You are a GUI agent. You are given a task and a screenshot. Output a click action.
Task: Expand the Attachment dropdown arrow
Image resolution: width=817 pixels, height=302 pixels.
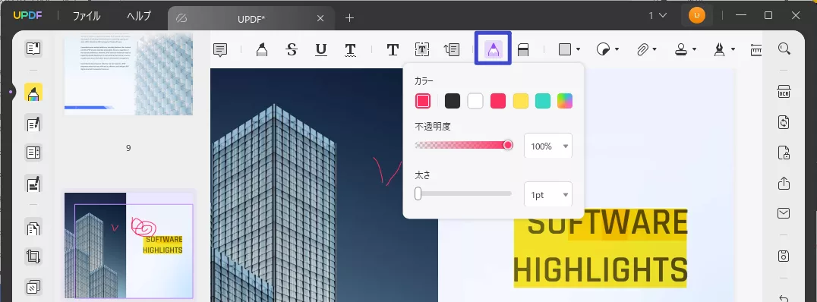tap(655, 50)
